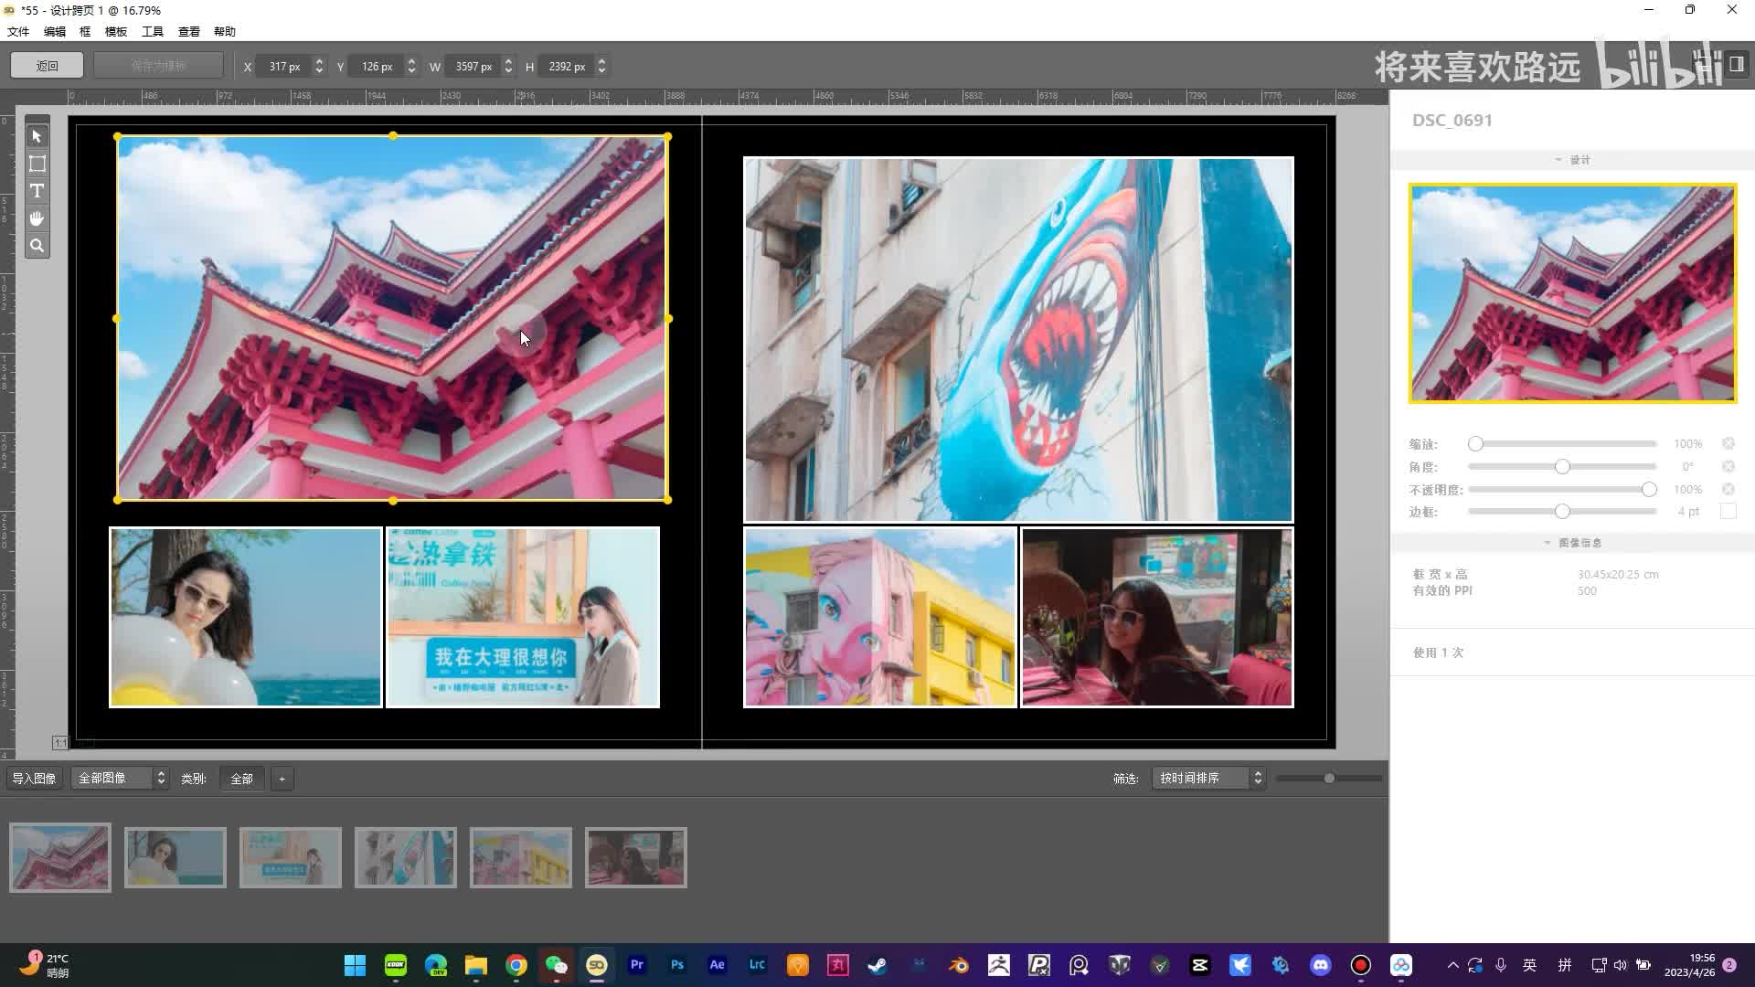Open the 文件 menu

[x=18, y=31]
